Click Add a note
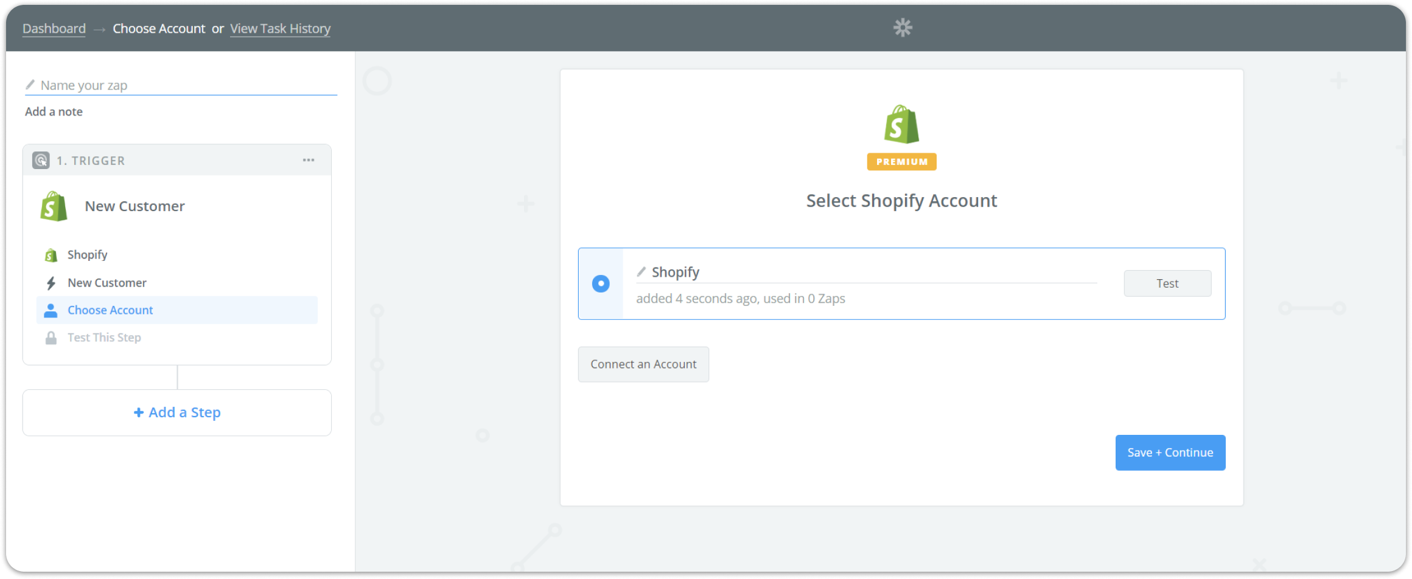The height and width of the screenshot is (579, 1412). (54, 111)
